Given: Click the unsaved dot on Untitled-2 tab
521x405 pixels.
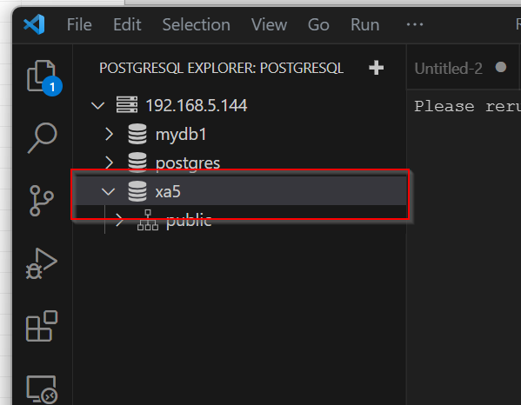Looking at the screenshot, I should [x=501, y=68].
